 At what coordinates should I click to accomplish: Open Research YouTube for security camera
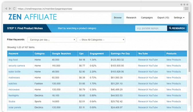pos(148,66)
